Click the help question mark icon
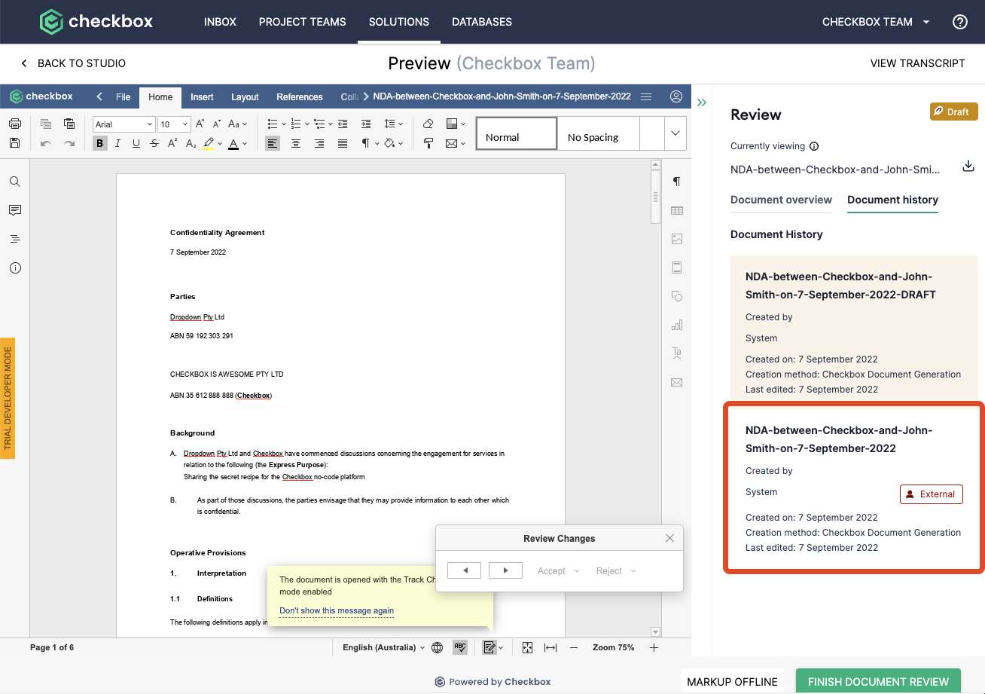985x694 pixels. click(x=960, y=22)
